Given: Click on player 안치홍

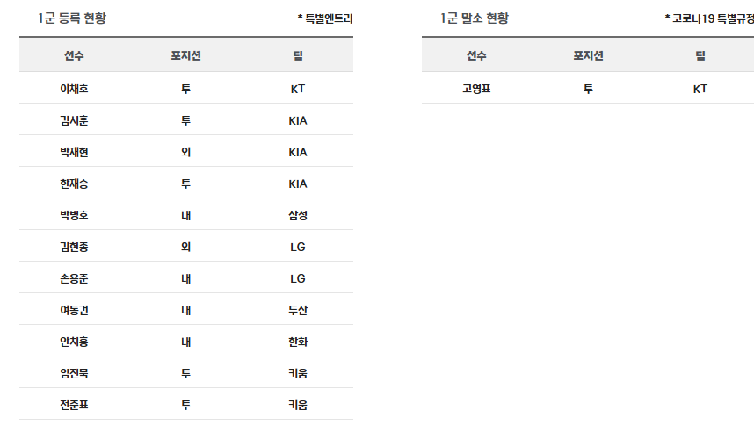Looking at the screenshot, I should point(74,342).
